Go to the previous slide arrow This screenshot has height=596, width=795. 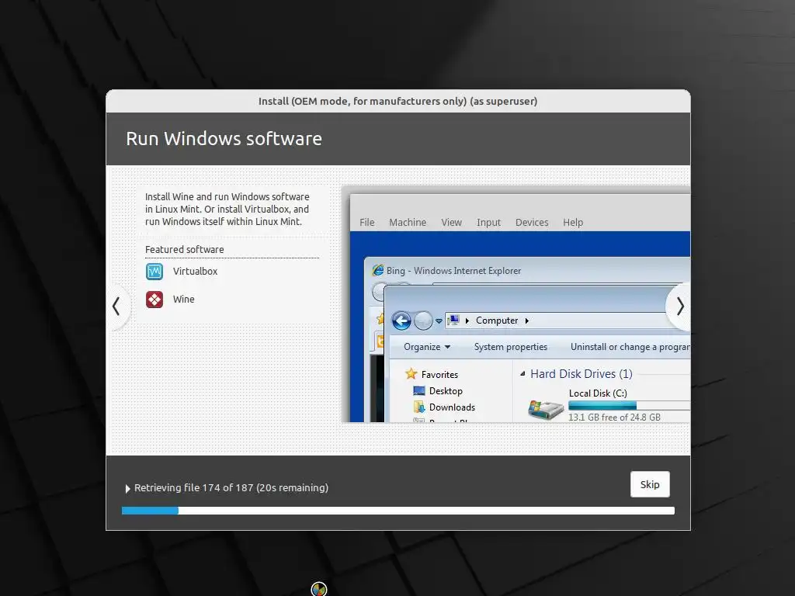tap(116, 306)
